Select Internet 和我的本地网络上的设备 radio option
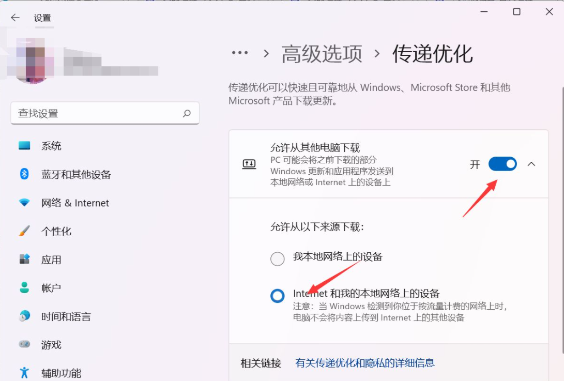 click(x=278, y=296)
